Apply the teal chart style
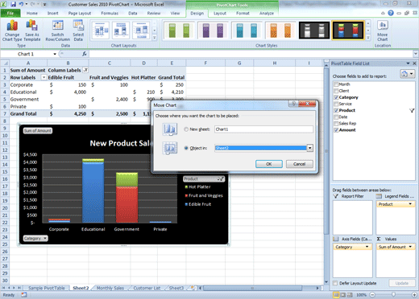 click(247, 31)
